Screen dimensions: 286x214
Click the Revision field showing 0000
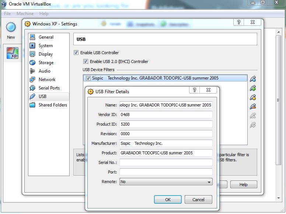(166, 134)
